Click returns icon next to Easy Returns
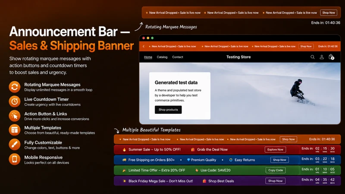The height and width of the screenshot is (194, 345). 231,160
